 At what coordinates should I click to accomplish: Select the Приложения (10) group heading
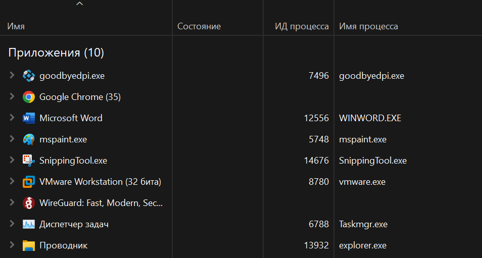coord(56,53)
